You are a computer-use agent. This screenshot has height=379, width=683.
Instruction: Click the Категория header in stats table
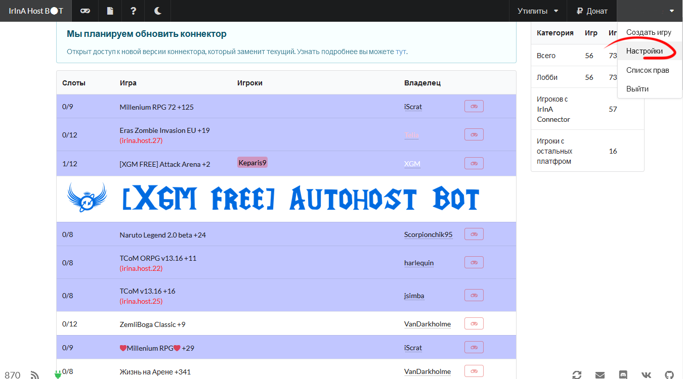(x=555, y=33)
